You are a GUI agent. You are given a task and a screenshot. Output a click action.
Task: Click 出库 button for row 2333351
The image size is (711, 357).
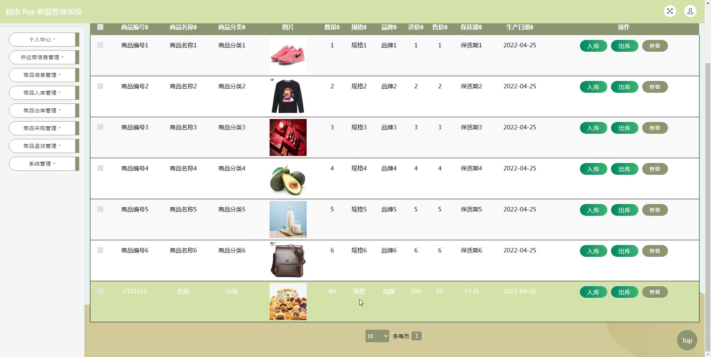(x=624, y=292)
